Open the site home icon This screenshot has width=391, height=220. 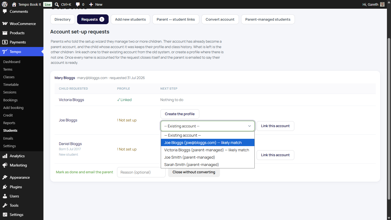pos(14,4)
